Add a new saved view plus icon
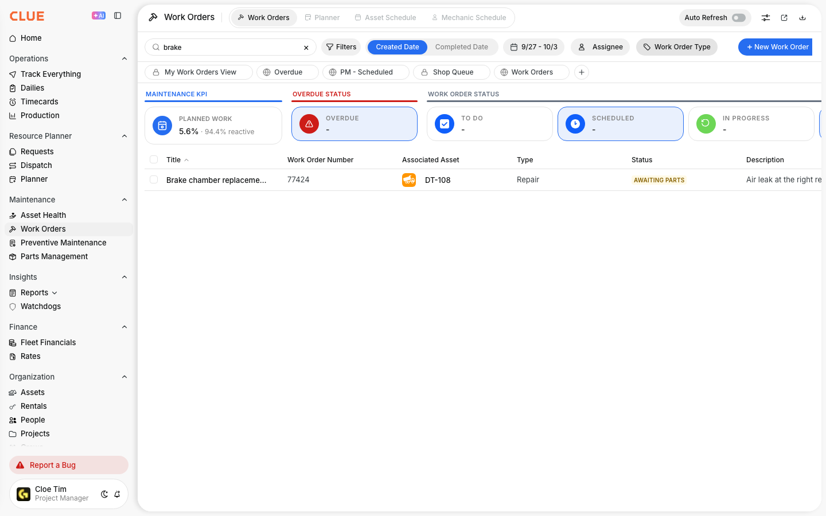 (582, 72)
